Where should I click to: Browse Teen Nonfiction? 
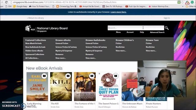point(150,47)
